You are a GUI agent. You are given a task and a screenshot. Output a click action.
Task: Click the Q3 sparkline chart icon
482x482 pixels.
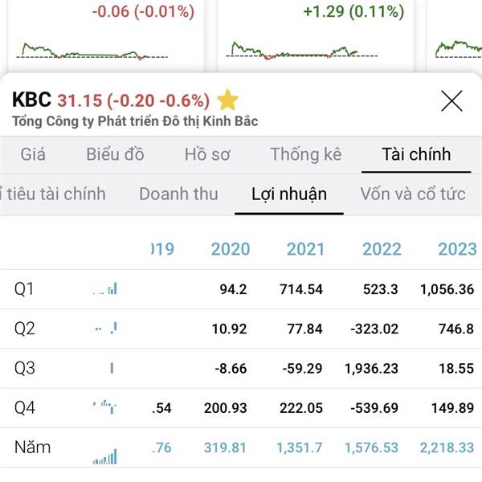[x=112, y=368]
